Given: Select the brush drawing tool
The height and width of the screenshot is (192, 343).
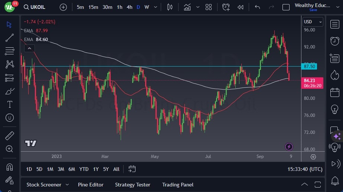Looking at the screenshot, I should coord(10,91).
